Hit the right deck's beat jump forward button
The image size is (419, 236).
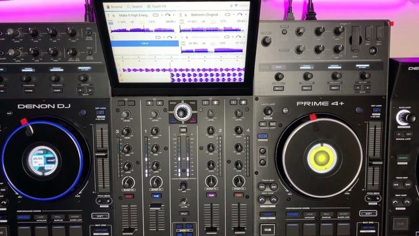(x=274, y=199)
